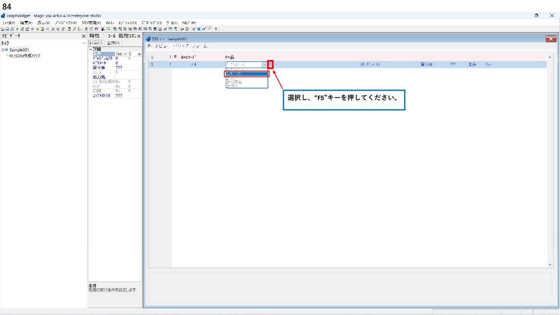560x315 pixels.
Task: Click the operation type combo box arrow
Action: pyautogui.click(x=265, y=64)
